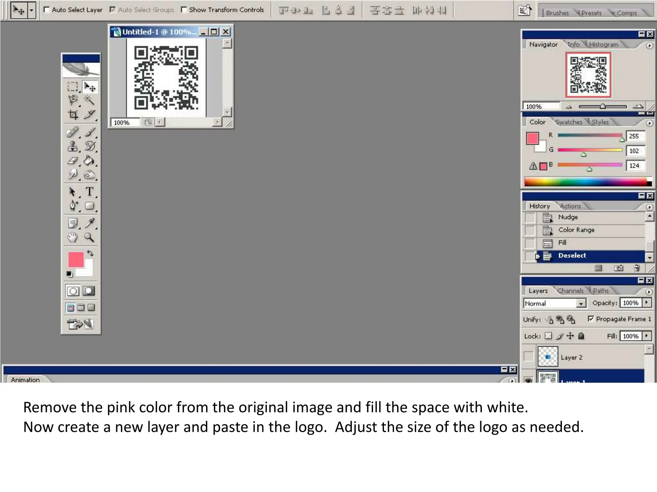The image size is (657, 492).
Task: Toggle Propagate Frame 1 checkbox
Action: click(x=591, y=319)
